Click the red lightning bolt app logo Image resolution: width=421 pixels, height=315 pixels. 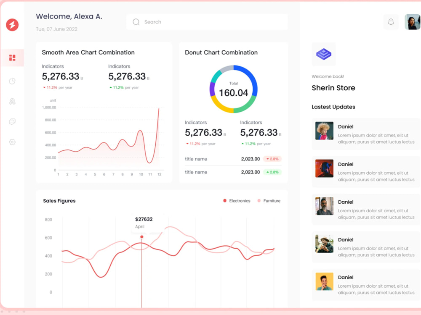(12, 25)
